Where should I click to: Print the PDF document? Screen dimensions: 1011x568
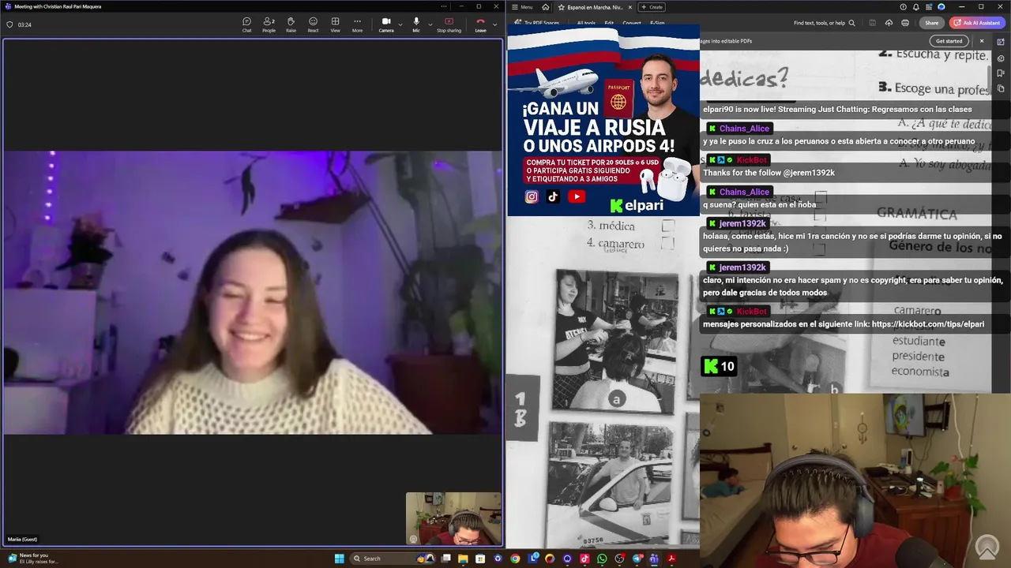[905, 23]
